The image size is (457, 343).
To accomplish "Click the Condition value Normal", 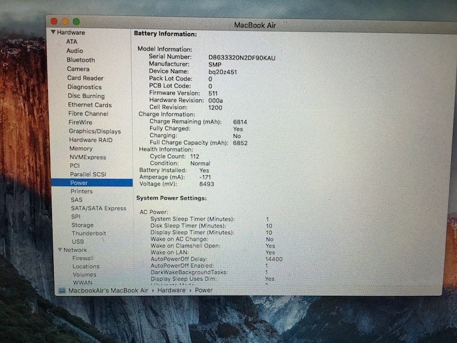I will pos(201,163).
